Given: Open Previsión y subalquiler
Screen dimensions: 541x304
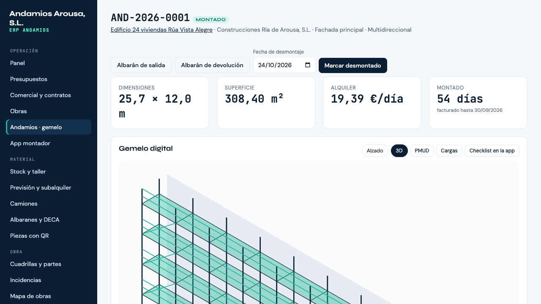Looking at the screenshot, I should (x=49, y=187).
